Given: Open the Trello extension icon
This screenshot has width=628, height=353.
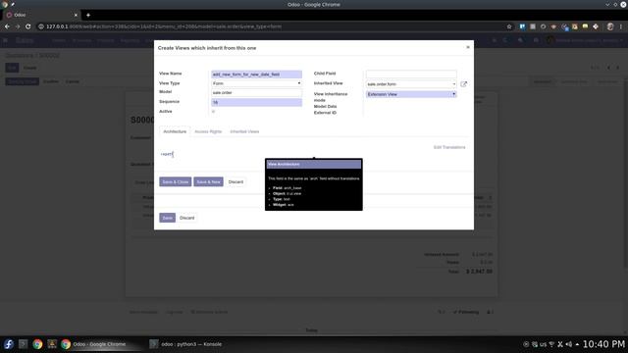Looking at the screenshot, I should [x=522, y=26].
